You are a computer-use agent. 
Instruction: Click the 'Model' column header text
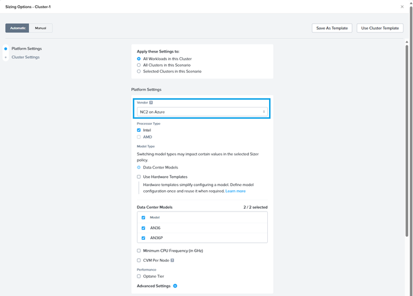tap(155, 217)
